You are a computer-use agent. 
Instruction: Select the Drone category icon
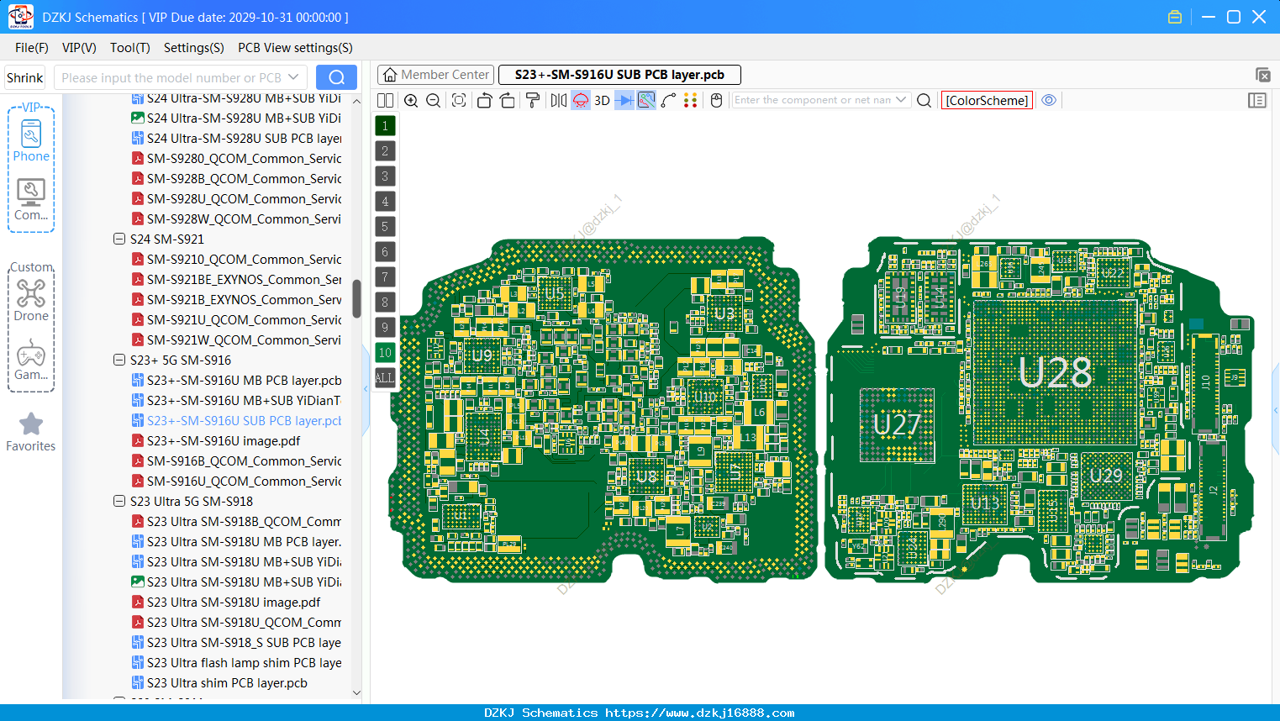point(31,300)
